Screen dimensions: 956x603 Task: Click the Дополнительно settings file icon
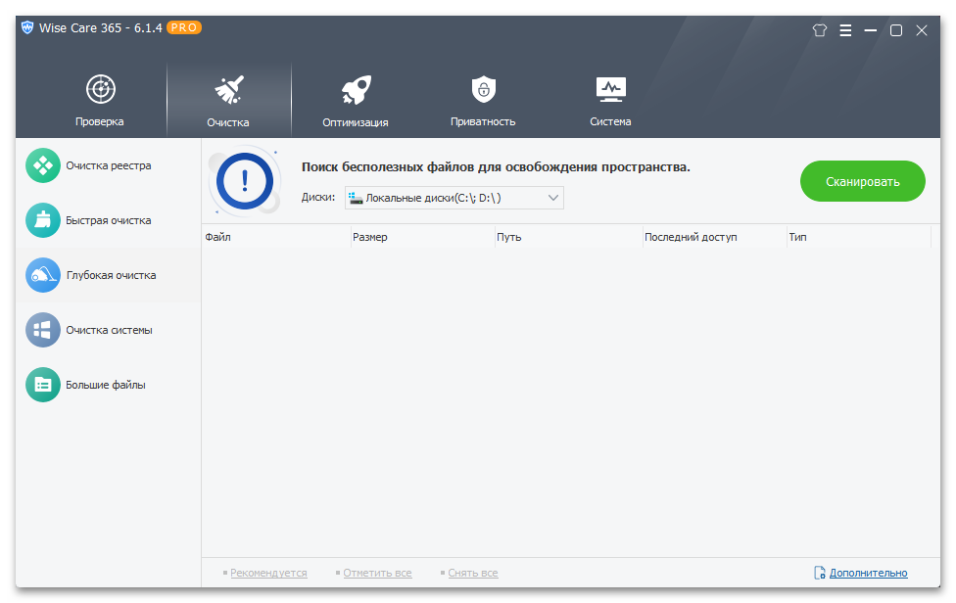click(x=820, y=573)
